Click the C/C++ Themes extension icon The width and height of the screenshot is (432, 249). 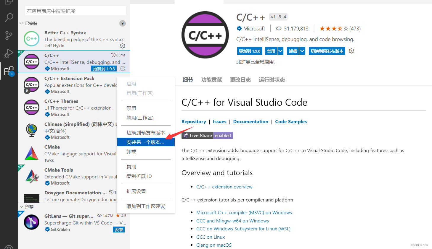coord(32,108)
